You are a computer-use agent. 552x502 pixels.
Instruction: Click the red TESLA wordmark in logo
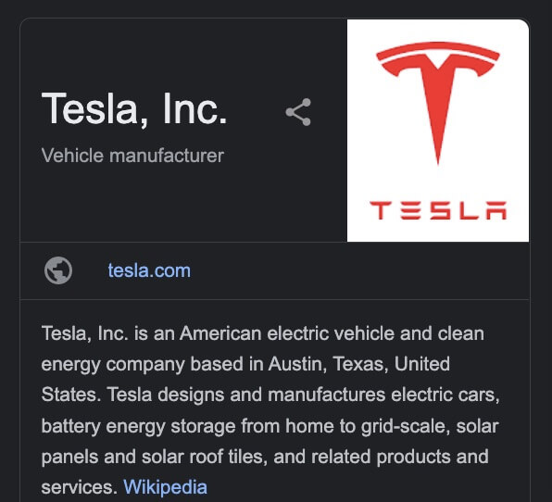(438, 210)
